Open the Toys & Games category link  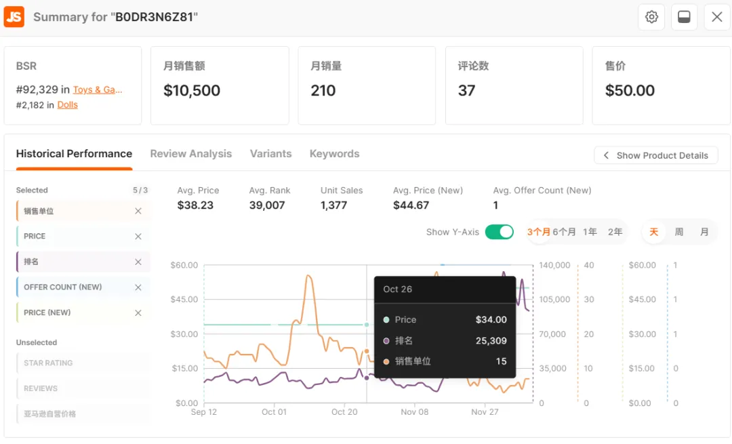(98, 89)
